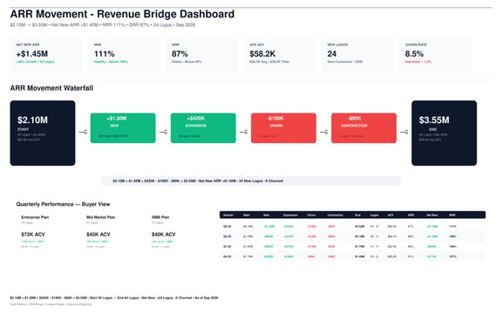Select the red -$180K Churn block

283,128
